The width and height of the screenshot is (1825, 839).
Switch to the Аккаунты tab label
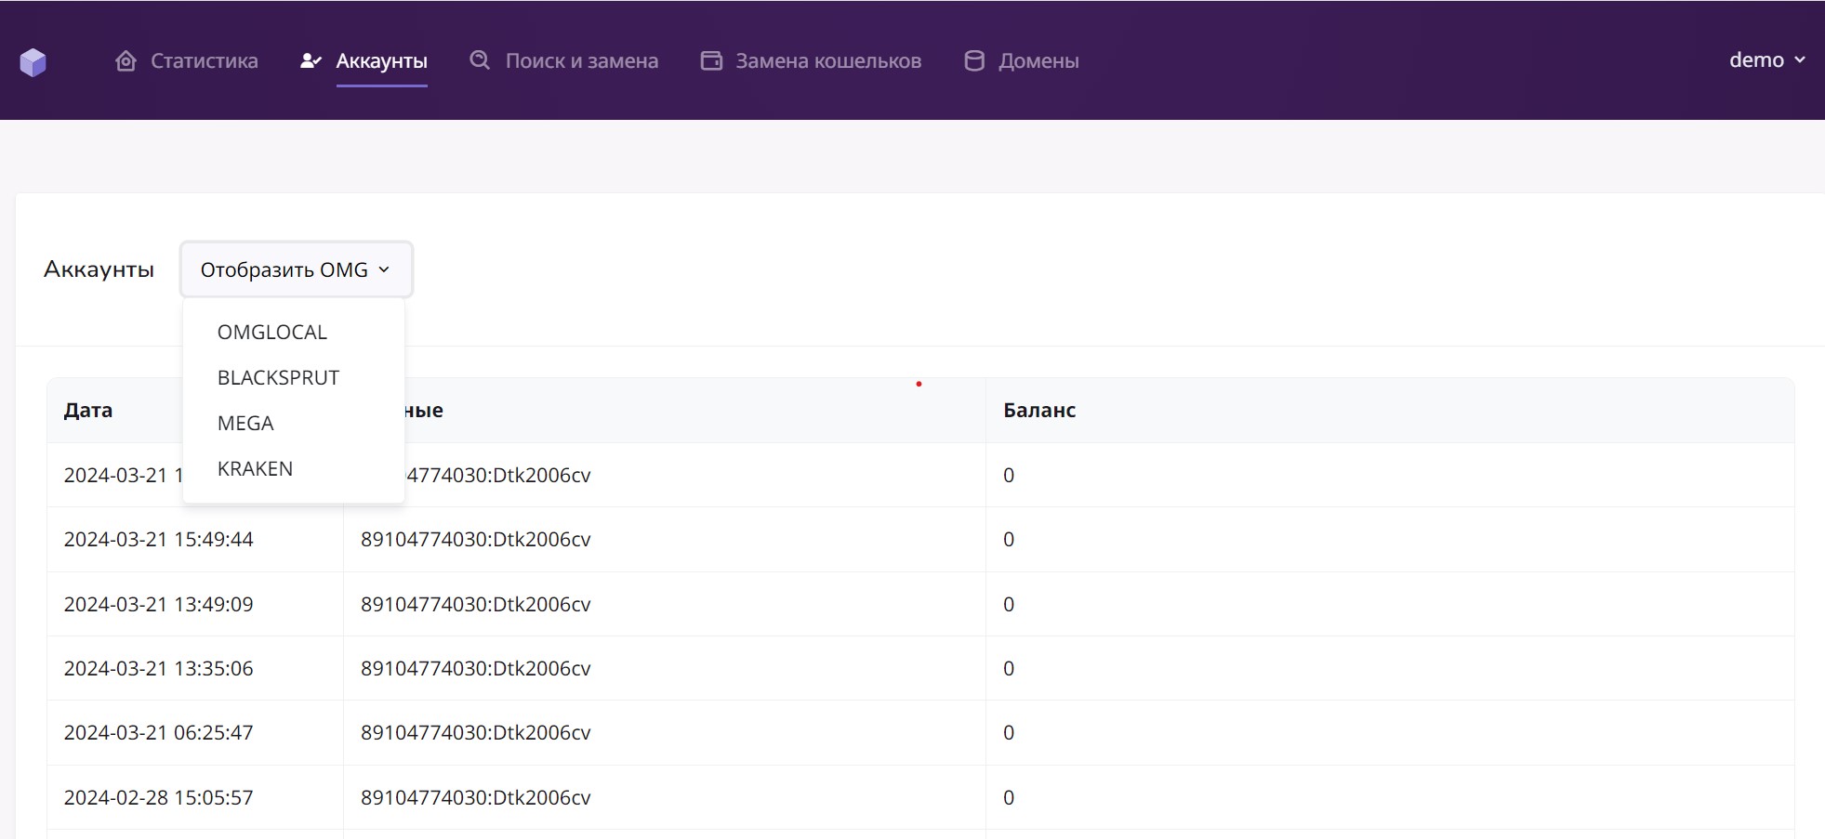click(x=381, y=61)
